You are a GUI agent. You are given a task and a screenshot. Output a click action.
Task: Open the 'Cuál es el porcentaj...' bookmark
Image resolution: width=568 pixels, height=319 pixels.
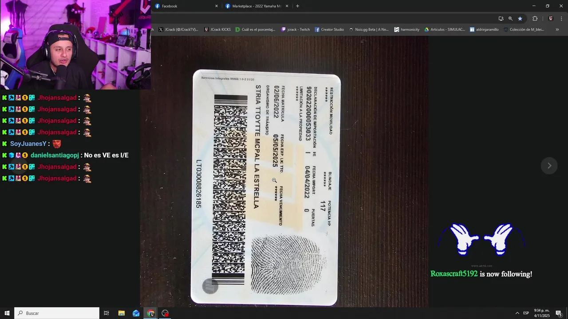pyautogui.click(x=256, y=30)
